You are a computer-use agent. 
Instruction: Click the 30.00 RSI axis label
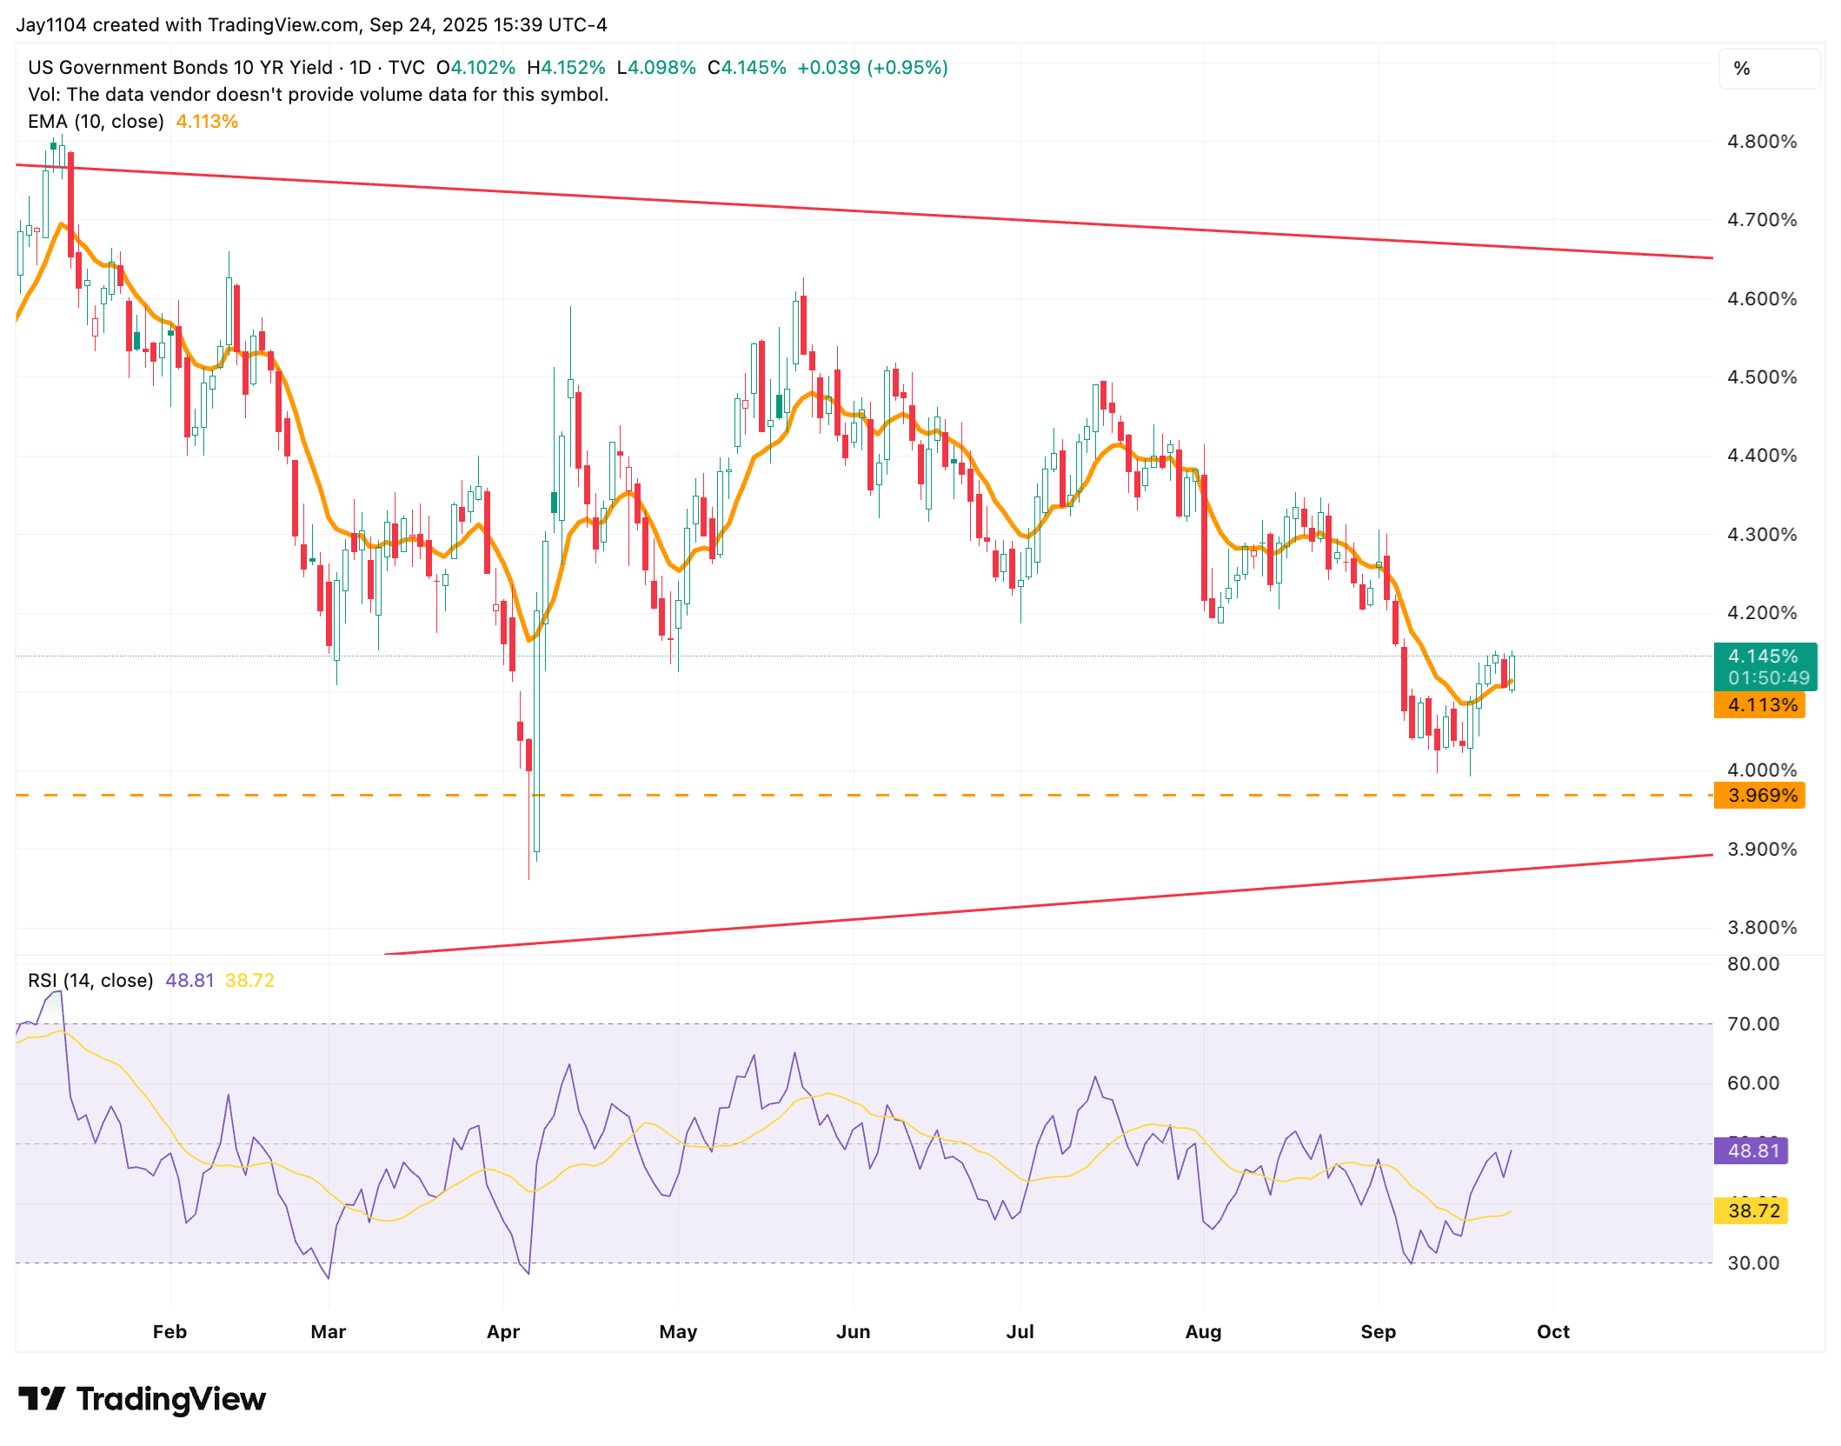(x=1753, y=1263)
